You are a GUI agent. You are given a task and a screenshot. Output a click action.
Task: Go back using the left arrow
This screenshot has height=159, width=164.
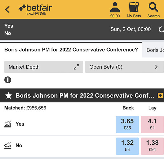[x=7, y=10]
